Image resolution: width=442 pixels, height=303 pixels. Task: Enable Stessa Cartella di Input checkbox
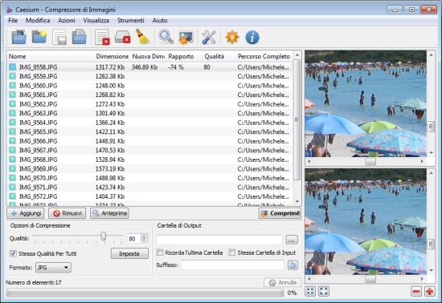pos(231,252)
